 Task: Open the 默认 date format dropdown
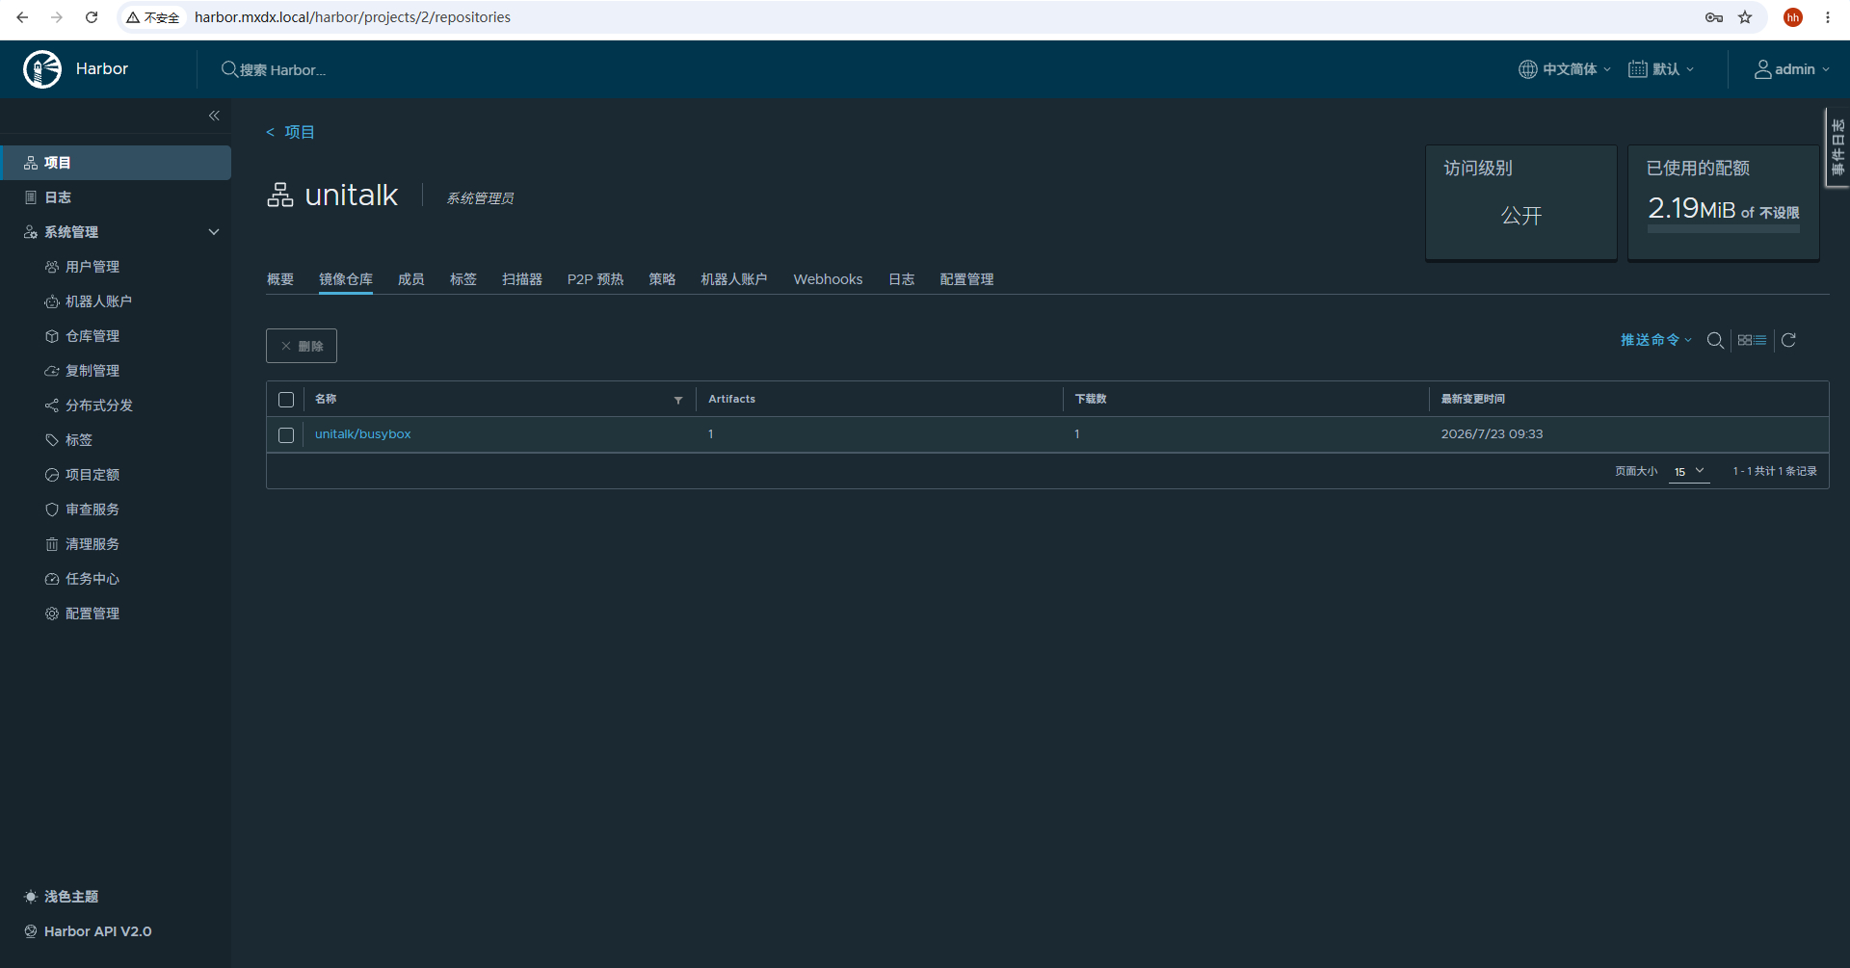(x=1661, y=69)
